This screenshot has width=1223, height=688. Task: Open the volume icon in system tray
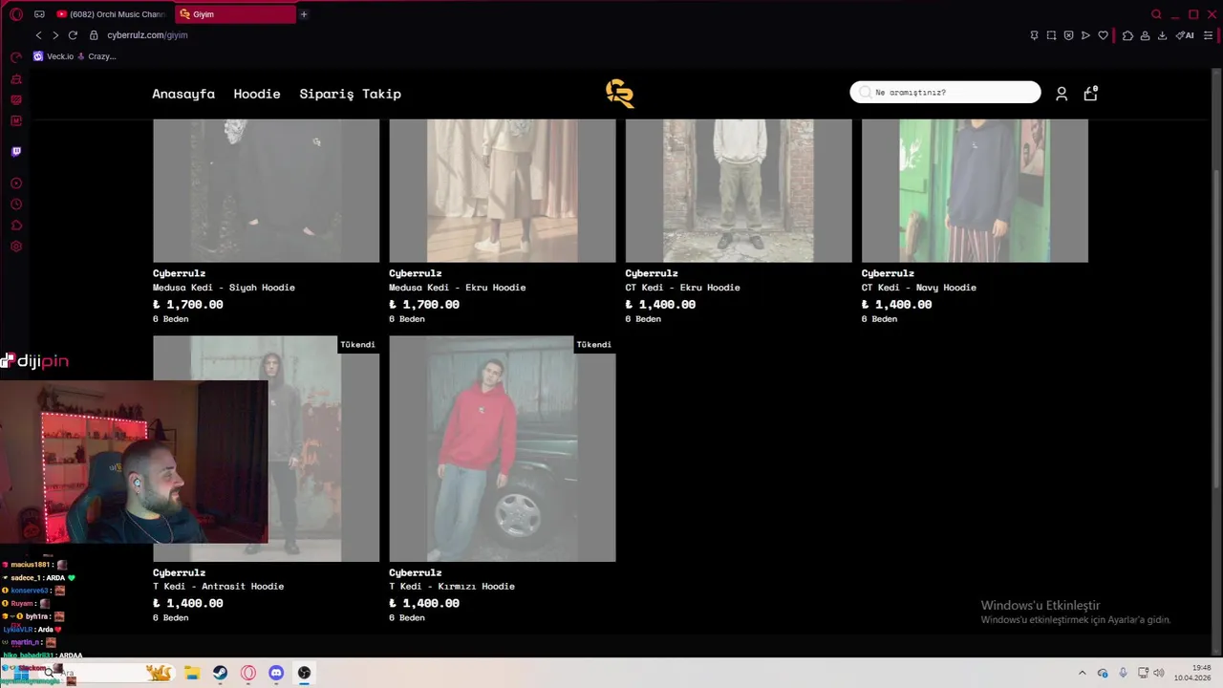tap(1160, 673)
